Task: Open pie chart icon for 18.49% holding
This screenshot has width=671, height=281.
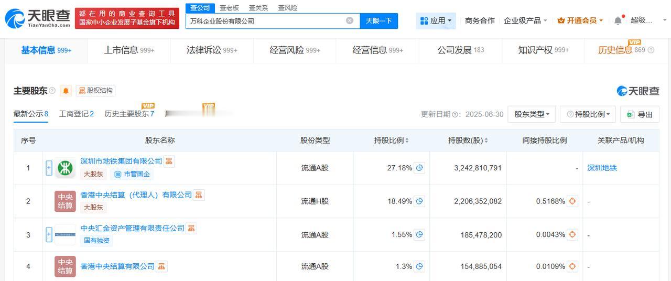Action: tap(419, 201)
